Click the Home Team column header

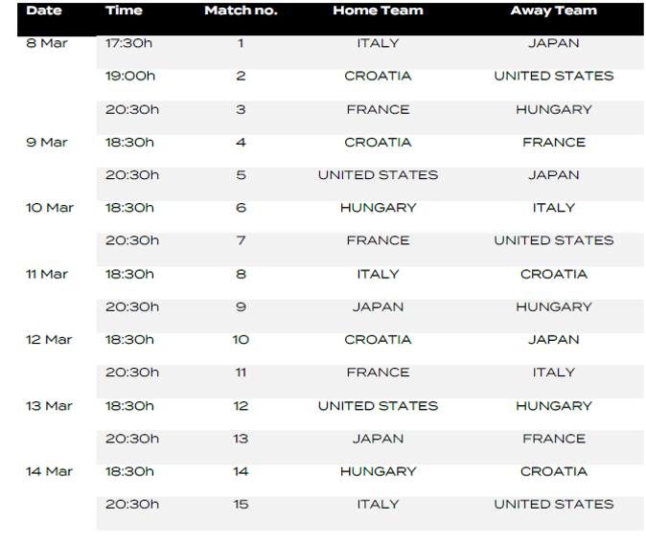click(378, 11)
